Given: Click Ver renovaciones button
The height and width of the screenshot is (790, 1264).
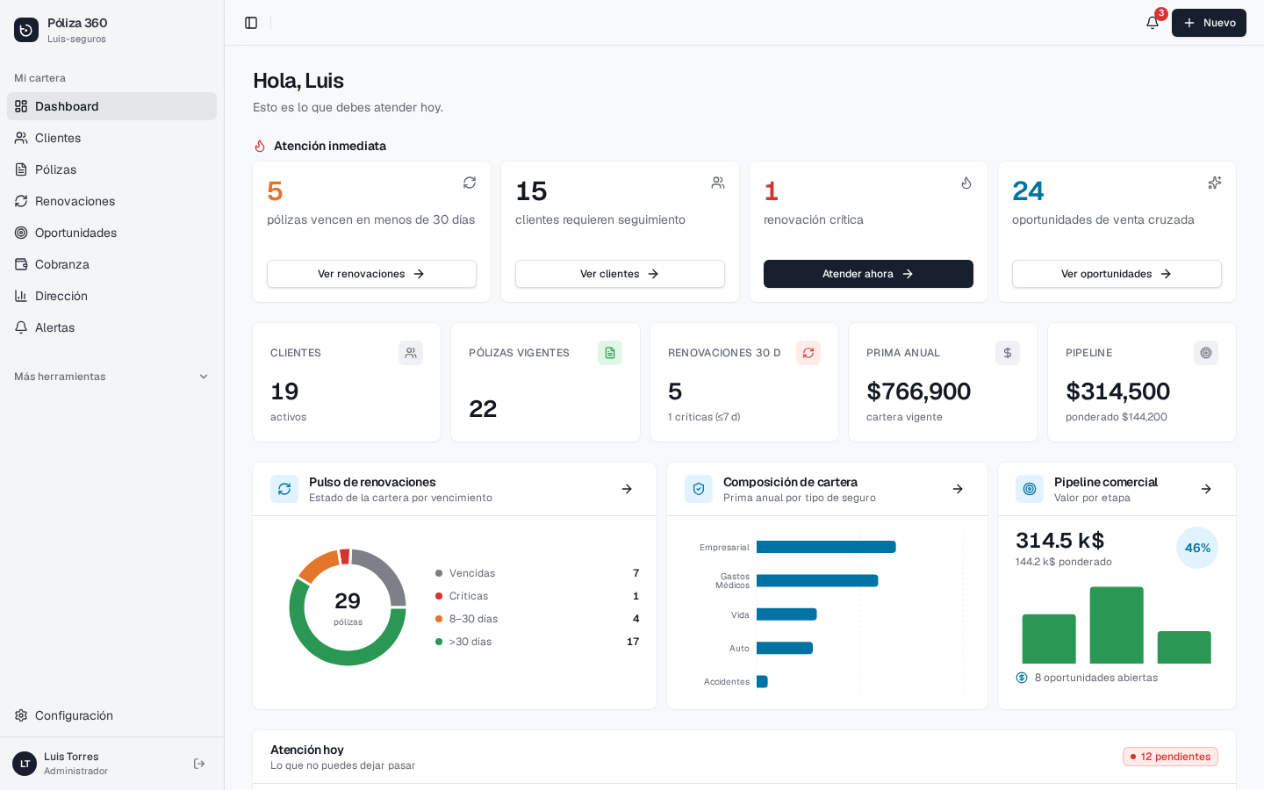Looking at the screenshot, I should (x=371, y=274).
